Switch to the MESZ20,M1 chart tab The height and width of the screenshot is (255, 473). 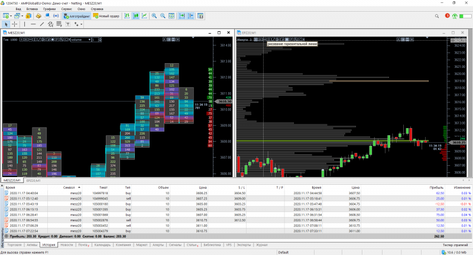click(x=12, y=181)
